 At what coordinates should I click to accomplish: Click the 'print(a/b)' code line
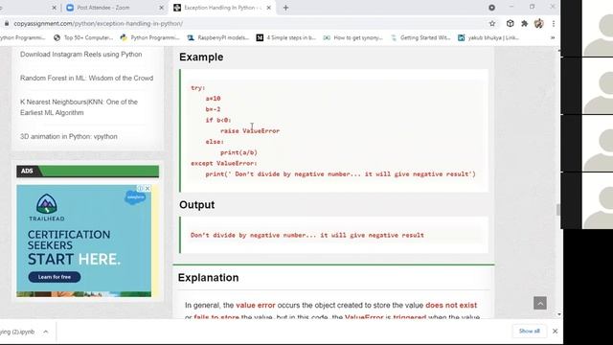(x=238, y=152)
